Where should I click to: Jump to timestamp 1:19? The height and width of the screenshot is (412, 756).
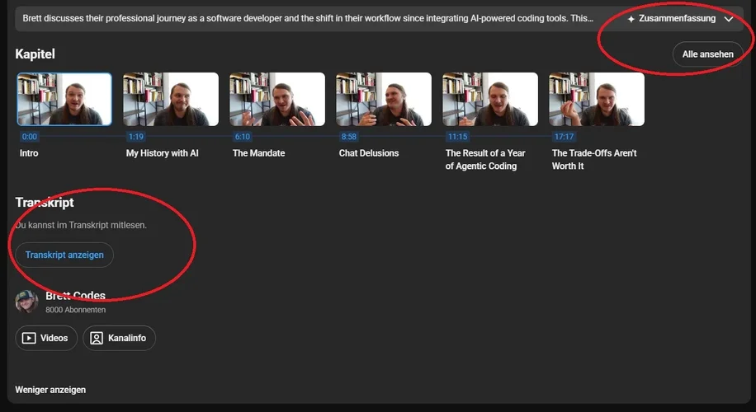pyautogui.click(x=136, y=137)
